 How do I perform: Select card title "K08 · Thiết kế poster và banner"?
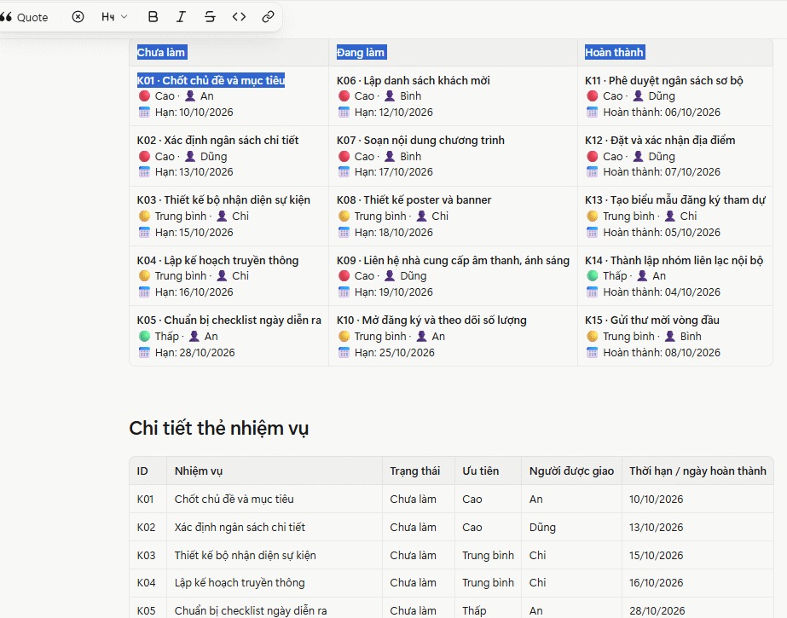414,199
